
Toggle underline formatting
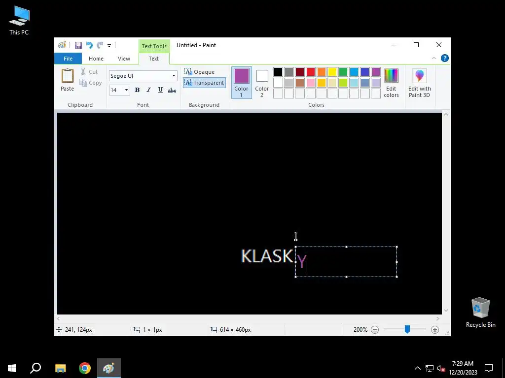tap(160, 90)
